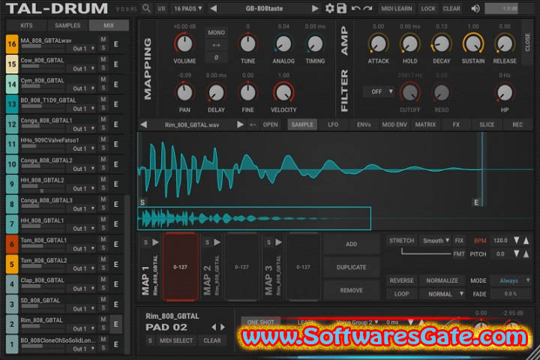Increase PITCH value with up arrow

point(526,254)
